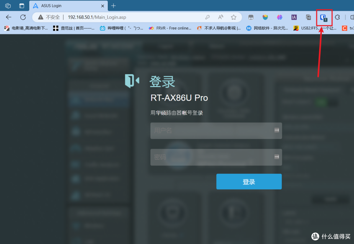
Task: Open the 哔哩哔哩 bookmark
Action: pos(122,28)
